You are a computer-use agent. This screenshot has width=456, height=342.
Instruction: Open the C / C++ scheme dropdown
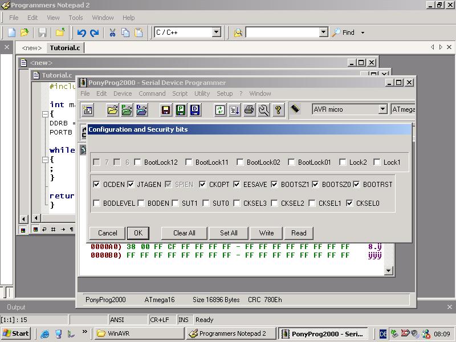(217, 32)
